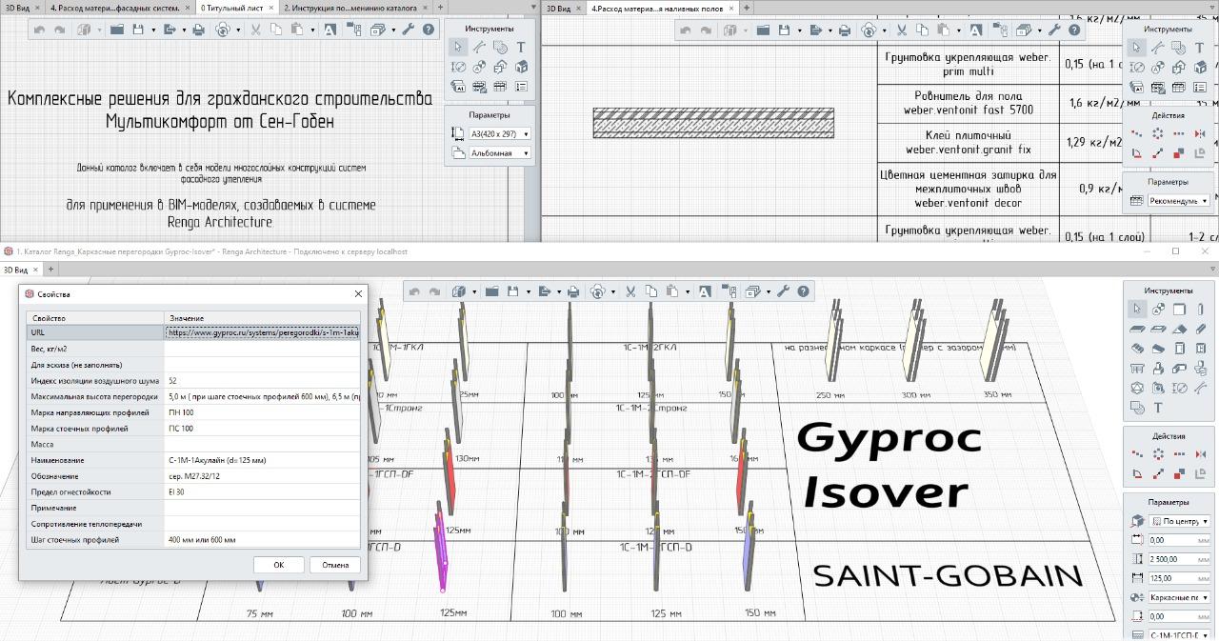This screenshot has height=641, width=1219.
Task: Click the circular array action in bottom window
Action: point(1158,454)
